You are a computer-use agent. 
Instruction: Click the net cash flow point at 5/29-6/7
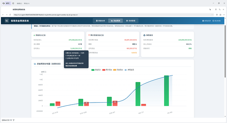tap(115, 102)
